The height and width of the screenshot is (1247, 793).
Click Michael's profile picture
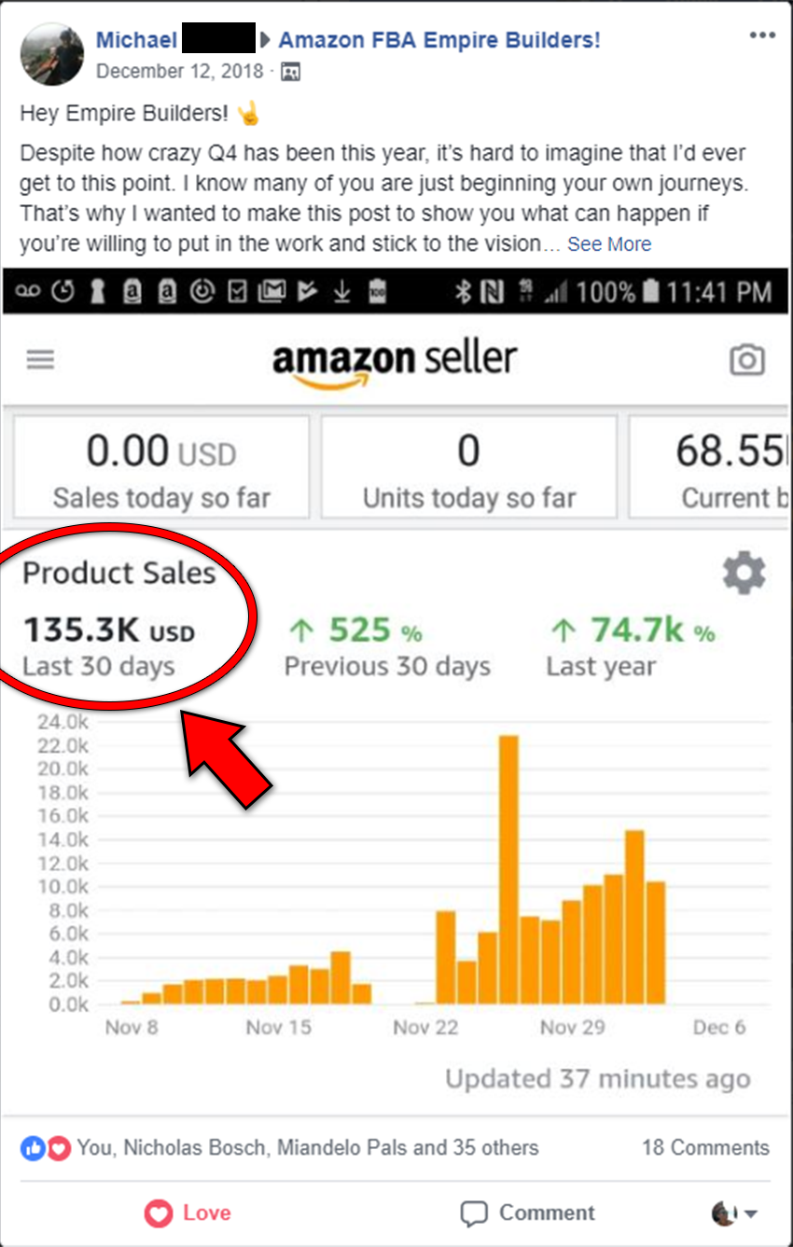click(52, 53)
